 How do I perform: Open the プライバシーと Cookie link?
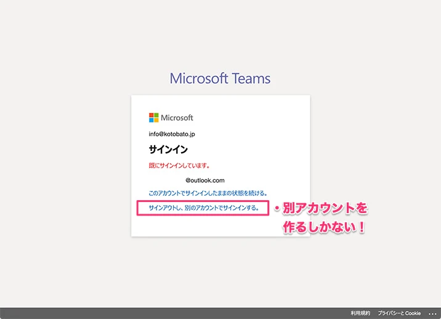point(399,313)
